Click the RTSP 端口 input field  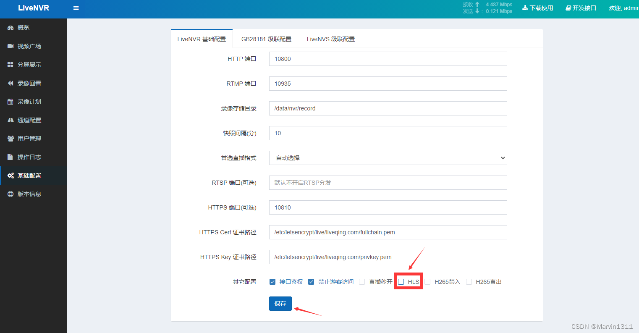tap(388, 183)
